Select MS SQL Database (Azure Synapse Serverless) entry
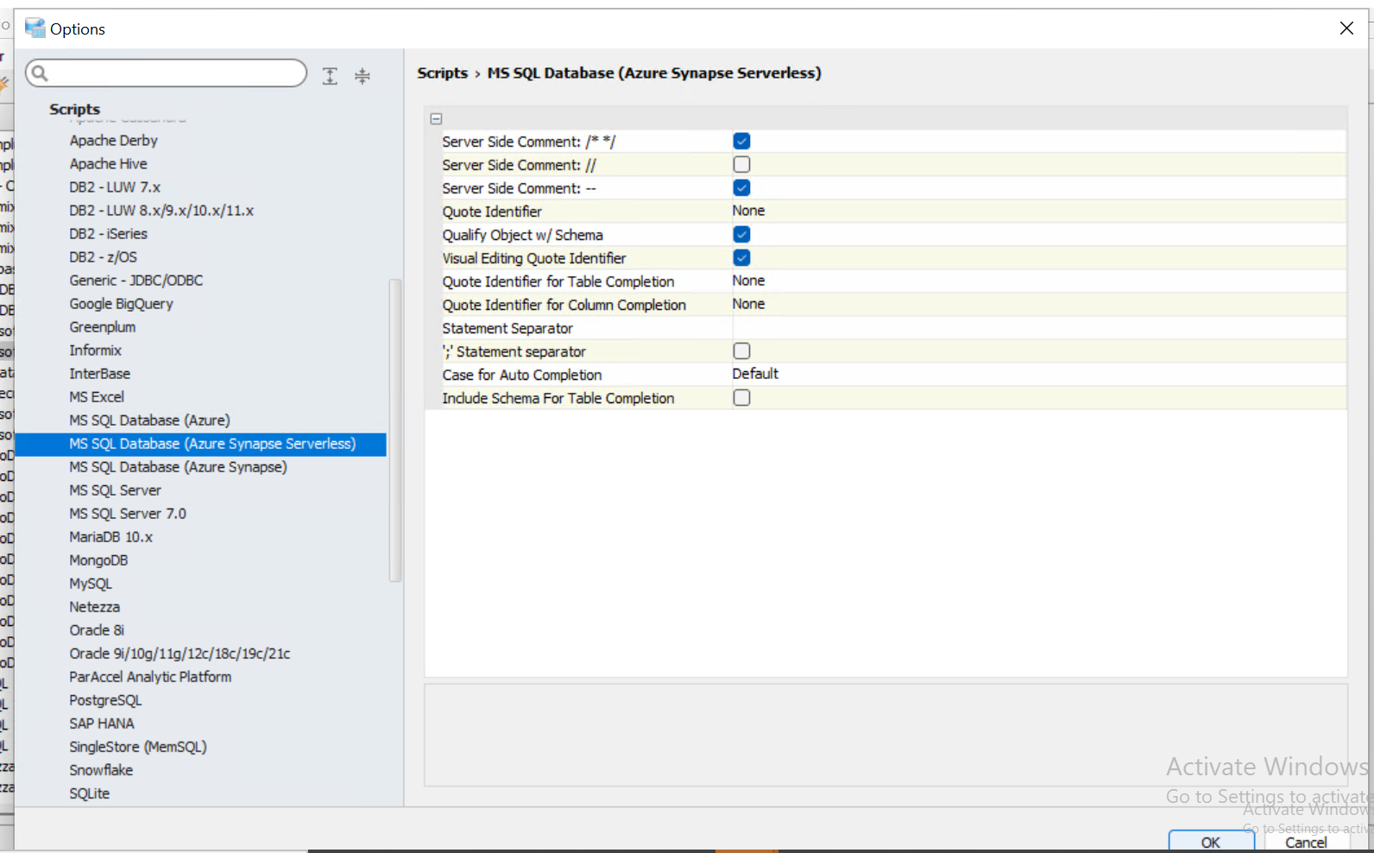Image resolution: width=1374 pixels, height=853 pixels. coord(212,444)
